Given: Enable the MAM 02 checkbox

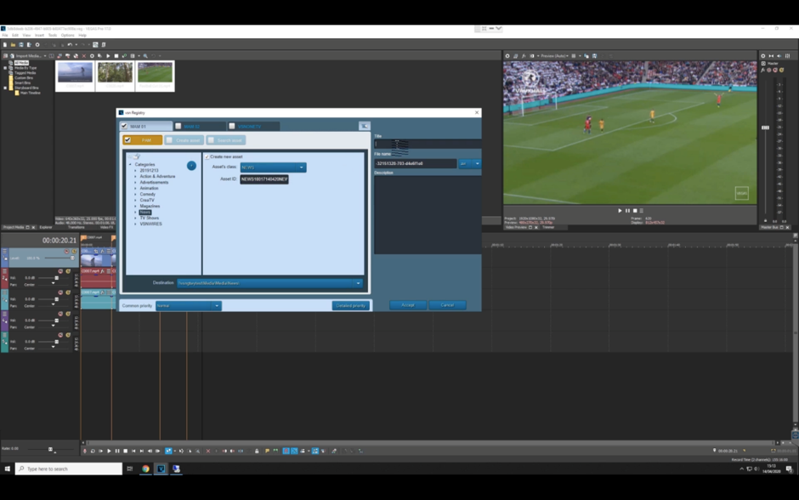Looking at the screenshot, I should (178, 126).
